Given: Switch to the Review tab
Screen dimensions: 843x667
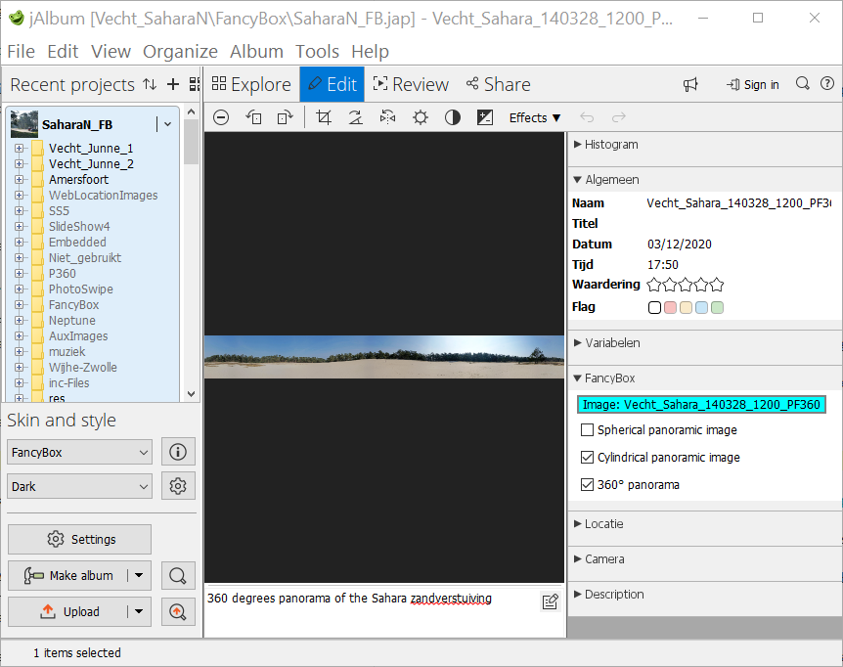Looking at the screenshot, I should coord(410,85).
